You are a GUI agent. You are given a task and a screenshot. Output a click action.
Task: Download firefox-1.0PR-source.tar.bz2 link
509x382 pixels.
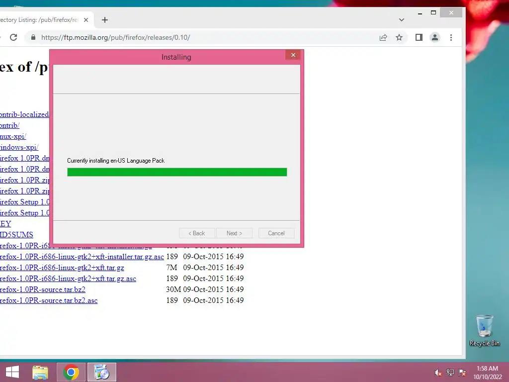click(43, 289)
